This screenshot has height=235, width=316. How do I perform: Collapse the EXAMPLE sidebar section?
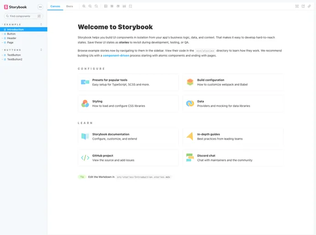coord(13,24)
